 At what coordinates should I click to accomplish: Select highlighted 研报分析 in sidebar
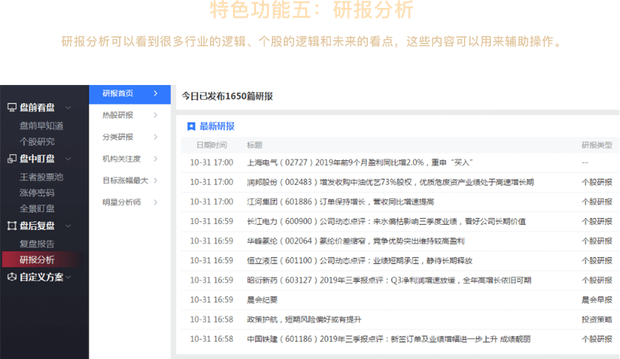[43, 260]
